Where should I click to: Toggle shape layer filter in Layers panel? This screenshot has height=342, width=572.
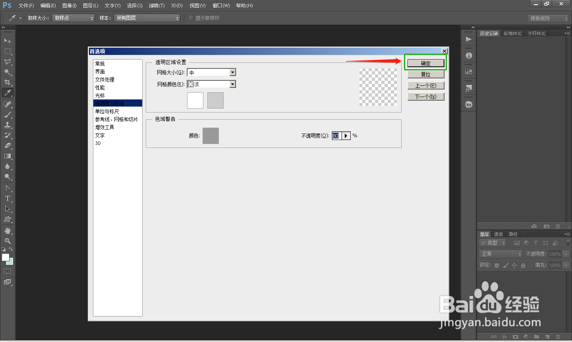(x=545, y=243)
